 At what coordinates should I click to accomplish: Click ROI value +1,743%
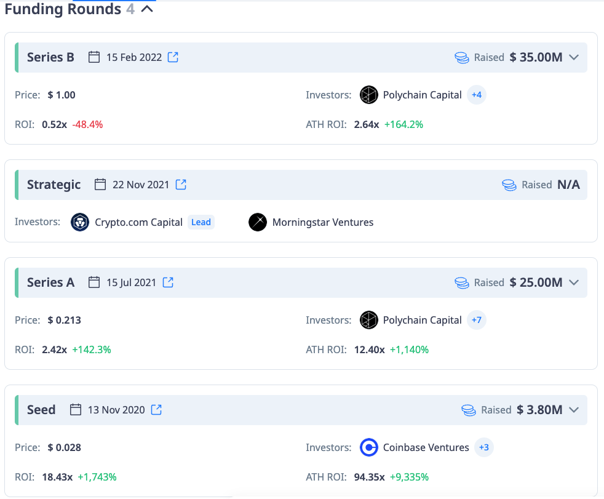point(97,477)
